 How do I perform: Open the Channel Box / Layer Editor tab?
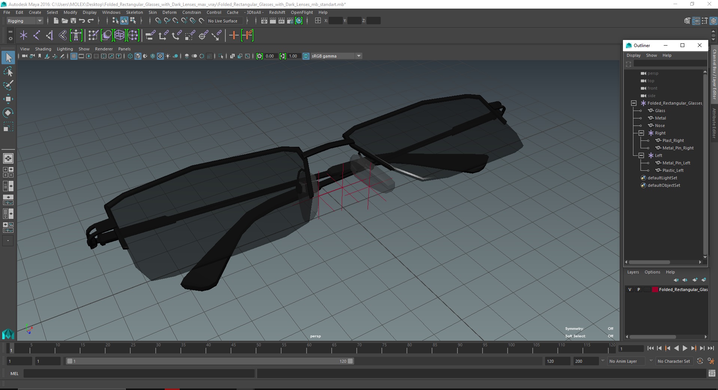click(714, 74)
